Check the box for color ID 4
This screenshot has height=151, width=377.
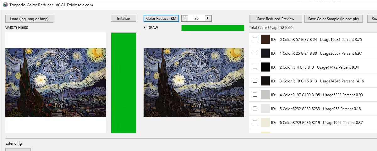coord(255,95)
